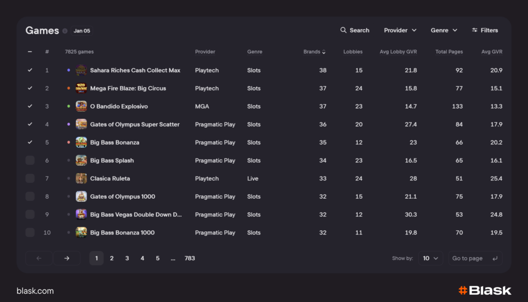Open the Filters sliders icon

click(474, 30)
